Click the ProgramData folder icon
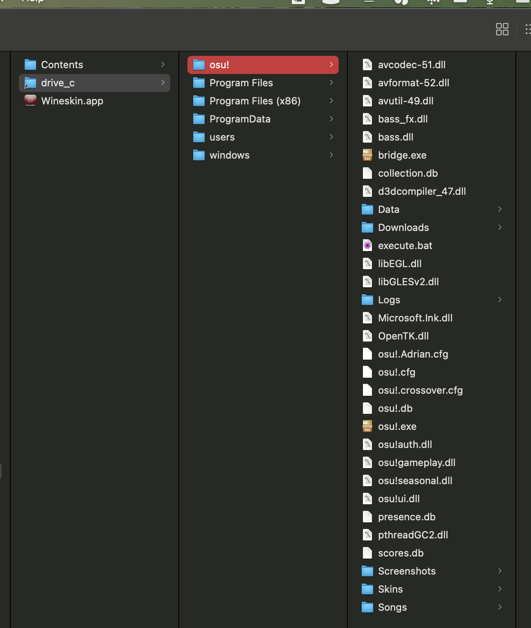This screenshot has height=628, width=531. (199, 119)
